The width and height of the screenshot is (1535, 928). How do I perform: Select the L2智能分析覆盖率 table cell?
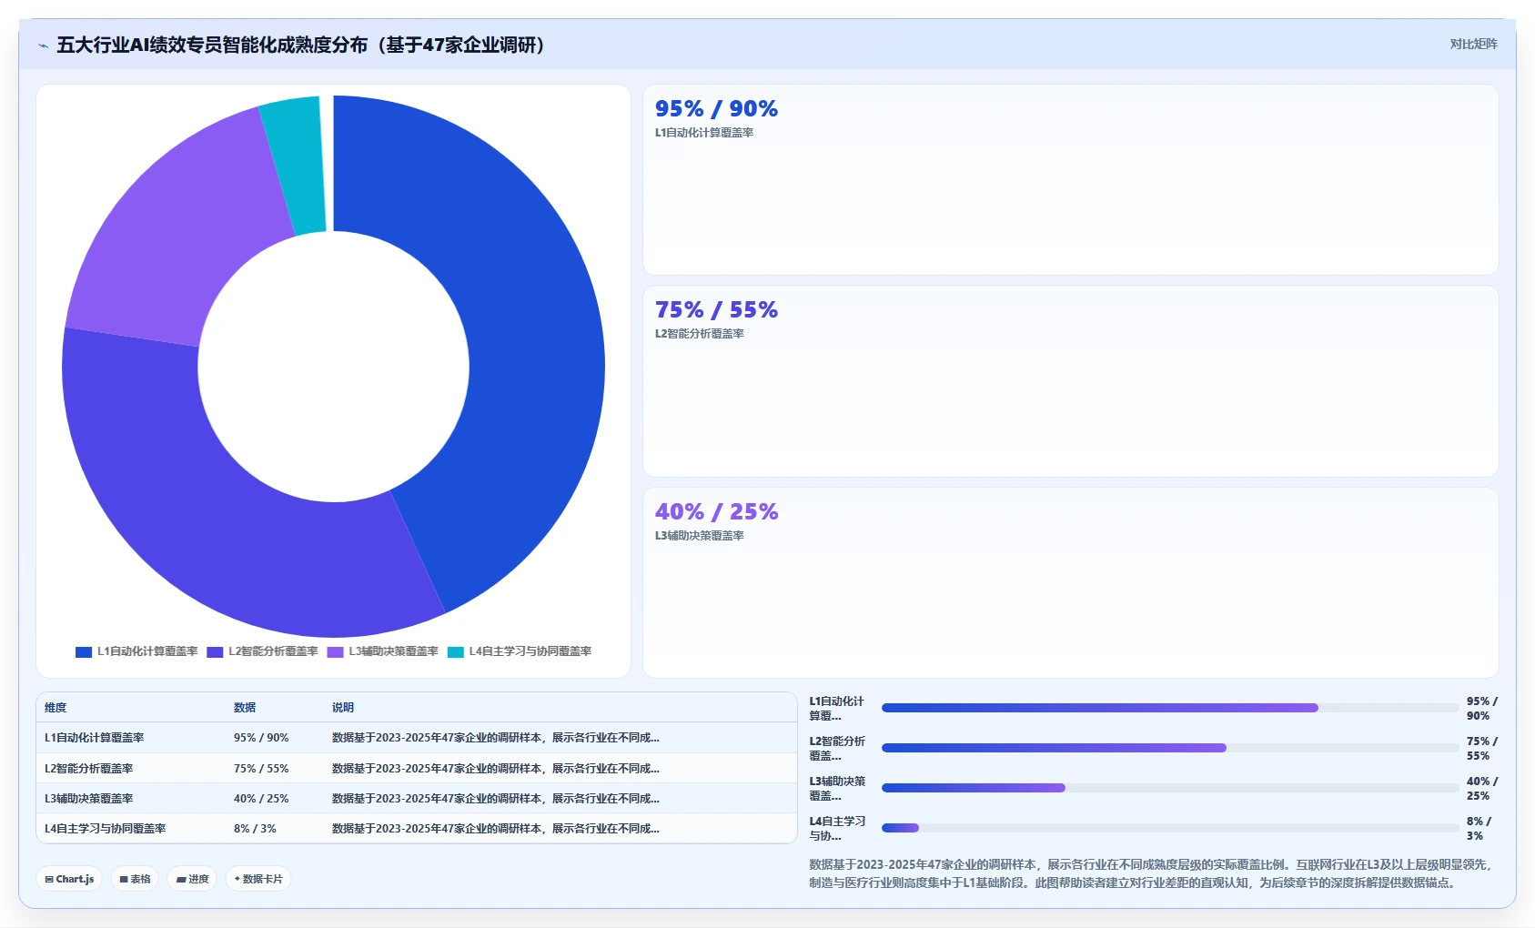tap(89, 769)
